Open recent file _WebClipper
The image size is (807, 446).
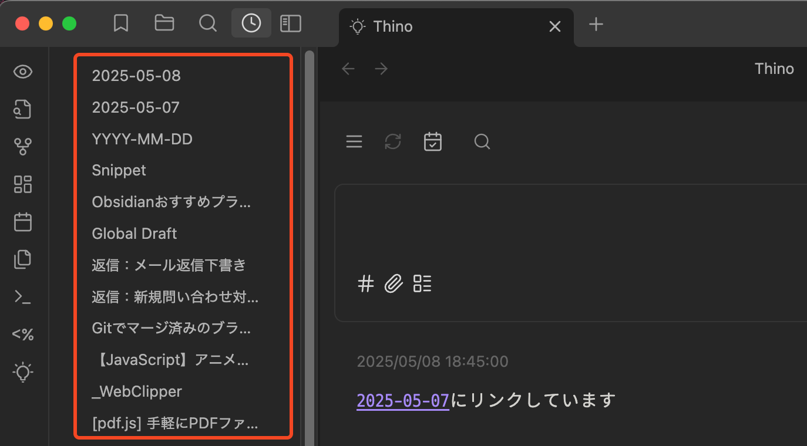tap(137, 391)
